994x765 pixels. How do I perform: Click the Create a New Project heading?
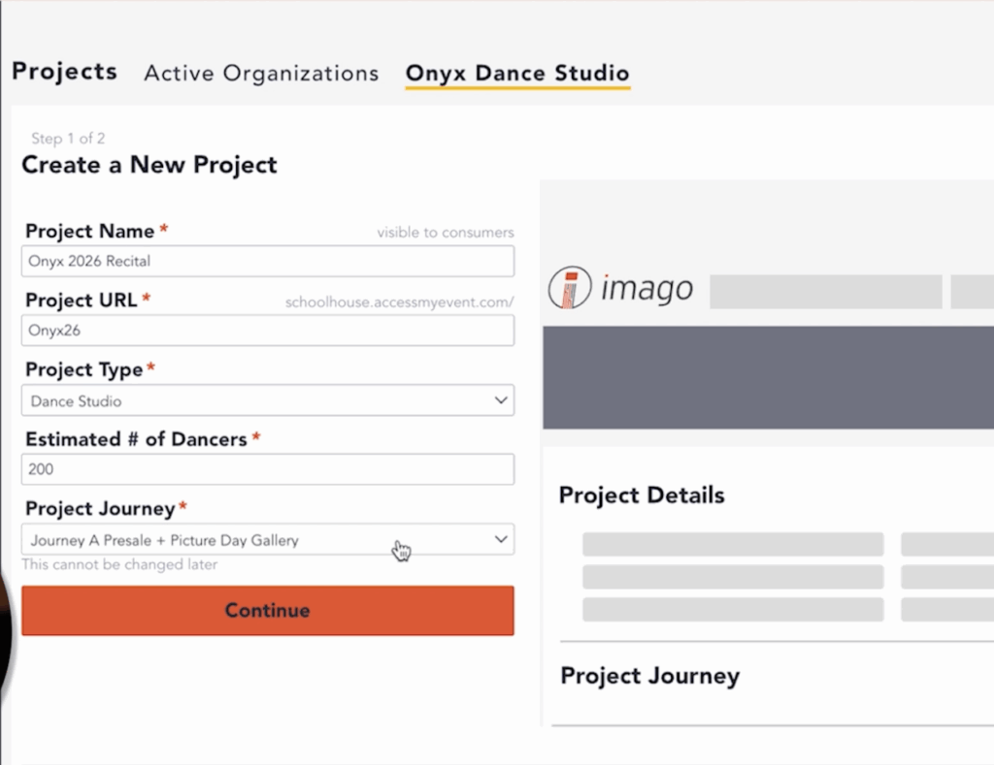pyautogui.click(x=149, y=165)
